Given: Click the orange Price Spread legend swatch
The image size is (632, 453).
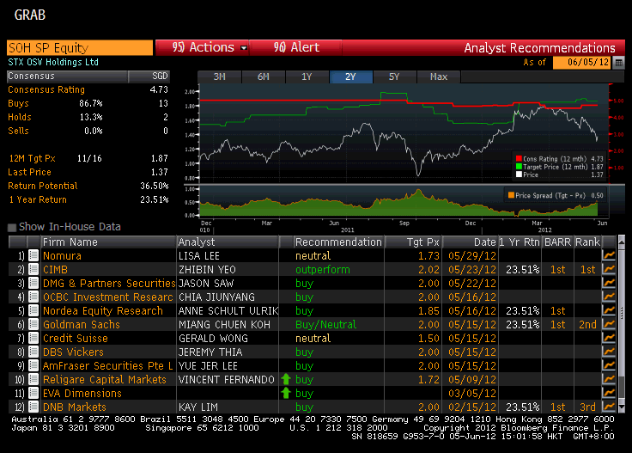Looking at the screenshot, I should click(511, 195).
